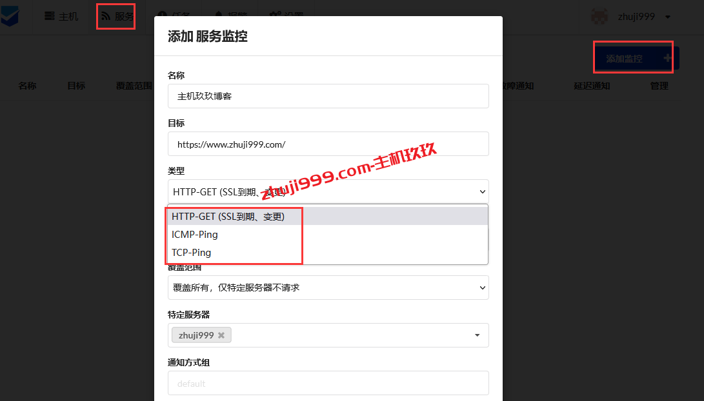
Task: Click into the 名称 name field
Action: 328,96
